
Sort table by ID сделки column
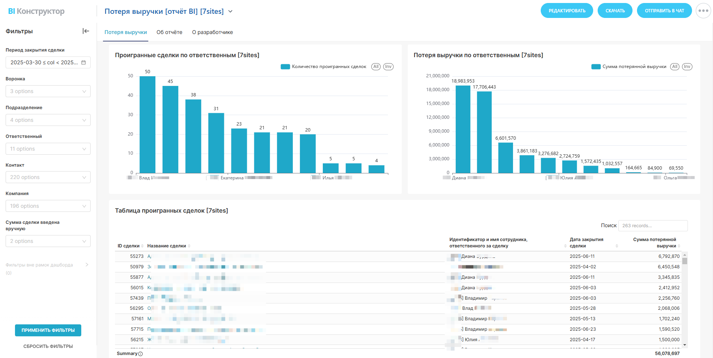pyautogui.click(x=142, y=246)
